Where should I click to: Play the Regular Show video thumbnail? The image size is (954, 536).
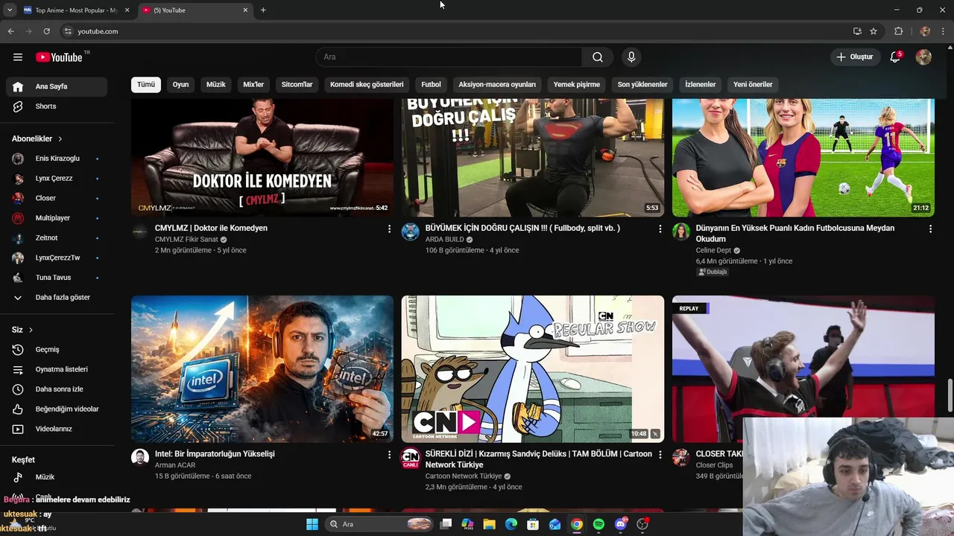coord(532,369)
